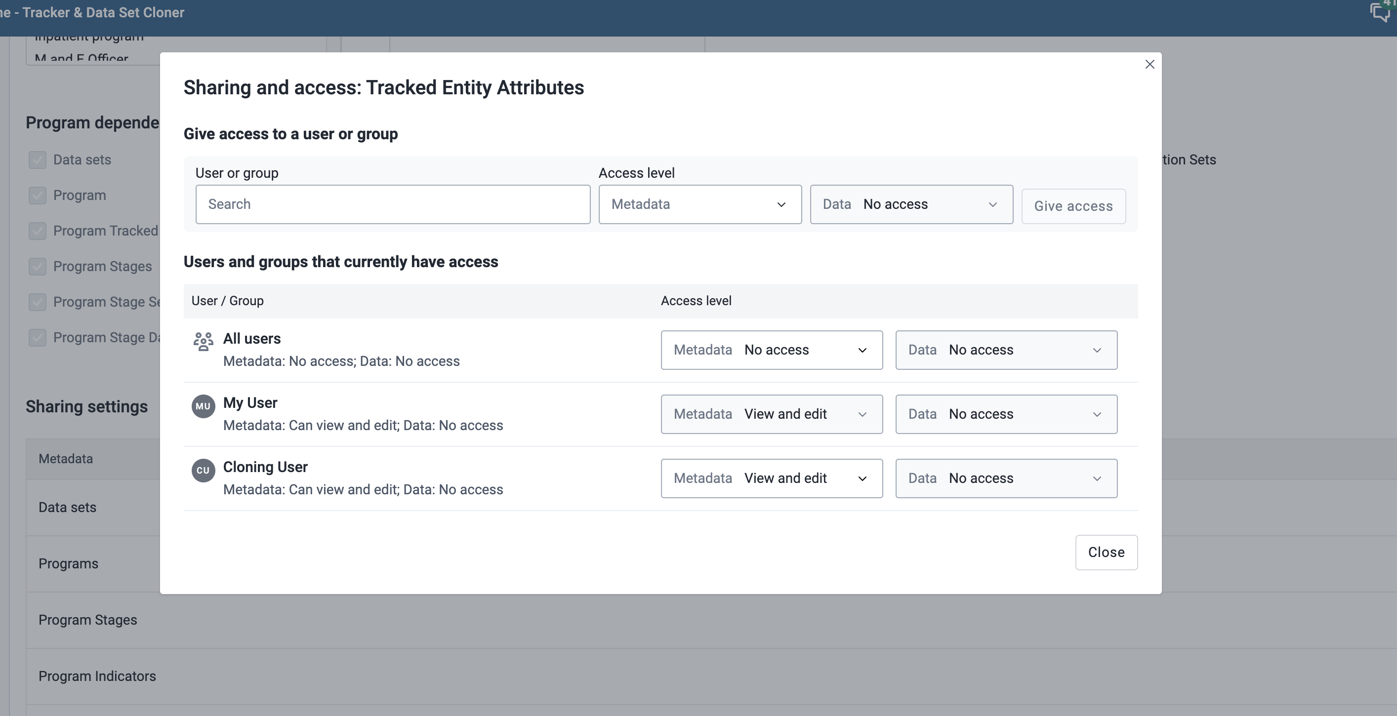The image size is (1397, 716).
Task: Toggle the Program Tracked checkbox
Action: [x=38, y=231]
